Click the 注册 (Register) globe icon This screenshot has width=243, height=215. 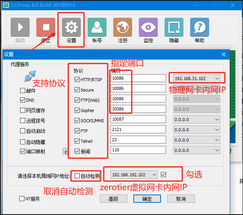click(x=123, y=27)
